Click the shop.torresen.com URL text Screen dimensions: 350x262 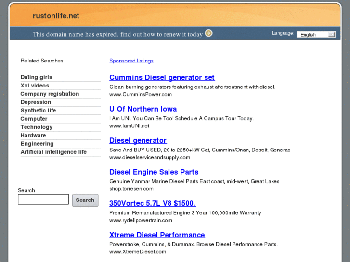[x=131, y=189]
